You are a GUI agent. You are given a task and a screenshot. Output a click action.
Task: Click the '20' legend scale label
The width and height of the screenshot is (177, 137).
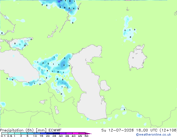point(48,136)
